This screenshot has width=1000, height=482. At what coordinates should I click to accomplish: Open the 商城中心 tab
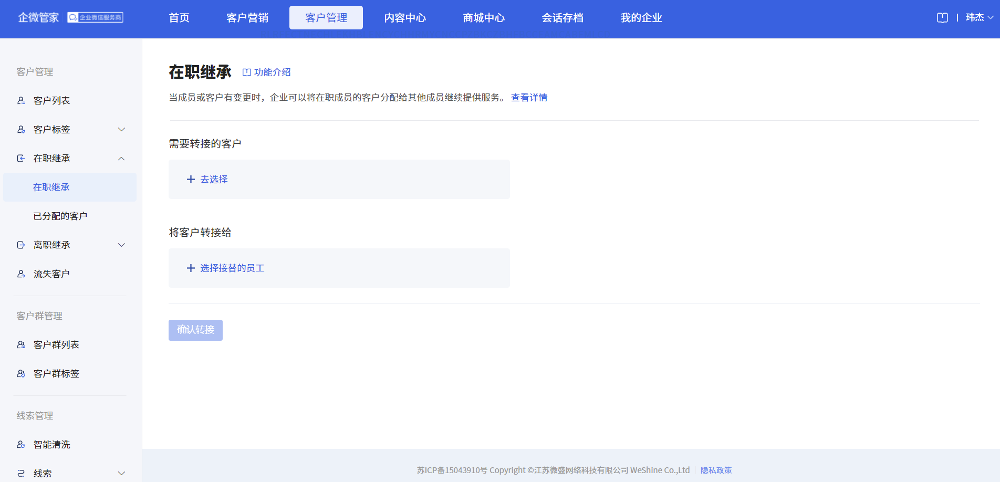[x=484, y=18]
